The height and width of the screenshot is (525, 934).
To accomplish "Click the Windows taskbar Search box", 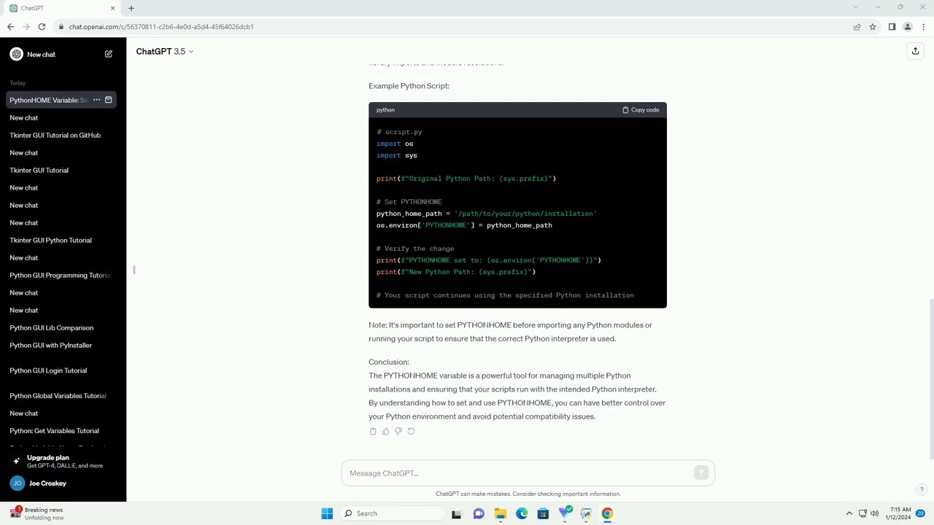I will pos(393,513).
